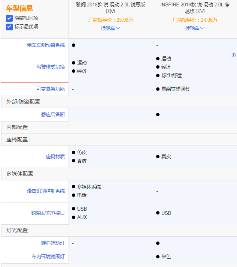The width and height of the screenshot is (237, 267).
Task: Select the 外部/防盗配置 section header
Action: click(23, 102)
